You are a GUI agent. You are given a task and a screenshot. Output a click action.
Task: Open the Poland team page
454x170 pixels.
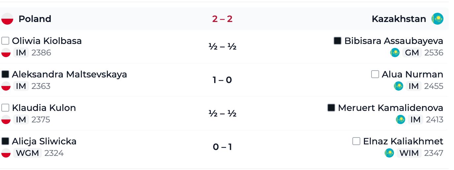click(35, 19)
